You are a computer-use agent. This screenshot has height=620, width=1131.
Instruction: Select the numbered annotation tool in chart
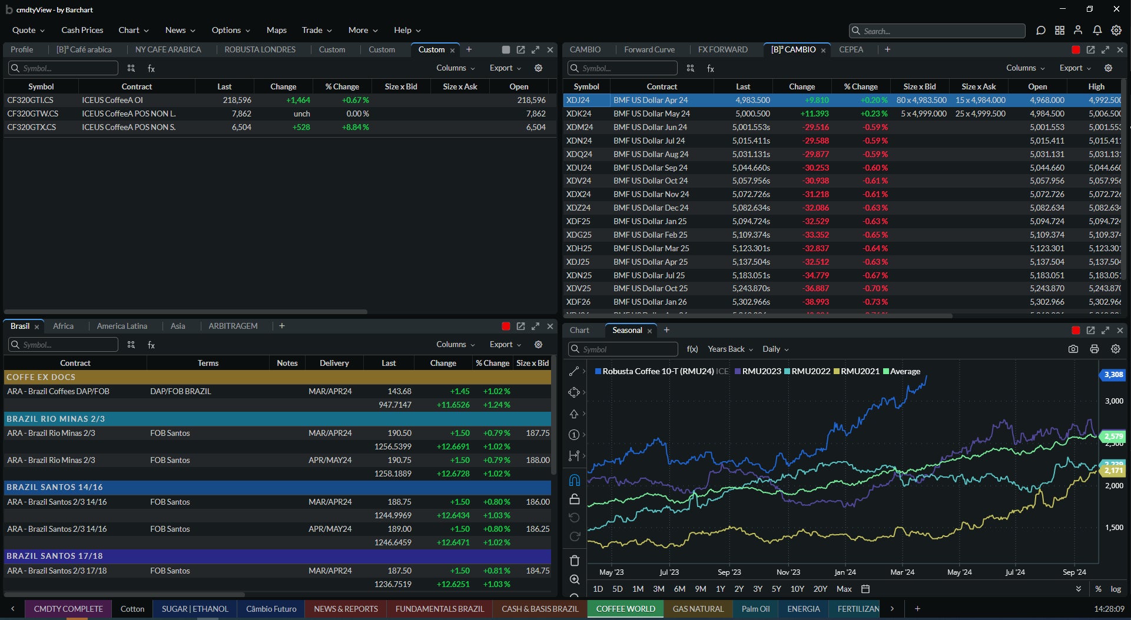(x=574, y=435)
